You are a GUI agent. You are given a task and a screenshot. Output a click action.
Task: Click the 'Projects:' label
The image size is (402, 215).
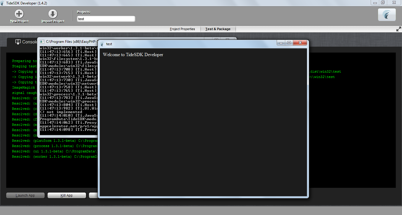point(84,12)
